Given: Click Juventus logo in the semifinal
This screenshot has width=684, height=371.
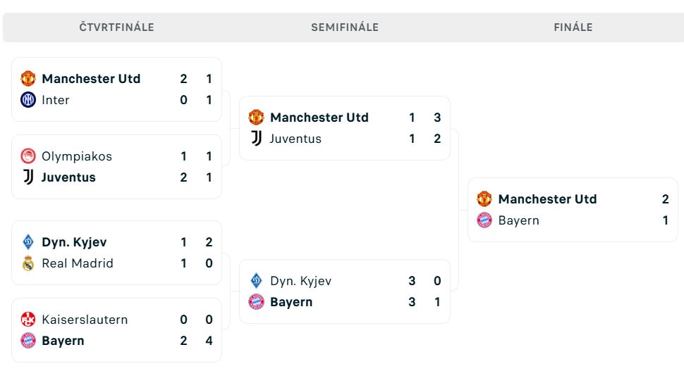Looking at the screenshot, I should tap(257, 139).
